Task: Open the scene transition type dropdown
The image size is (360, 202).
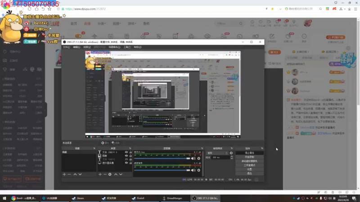Action: [x=217, y=153]
